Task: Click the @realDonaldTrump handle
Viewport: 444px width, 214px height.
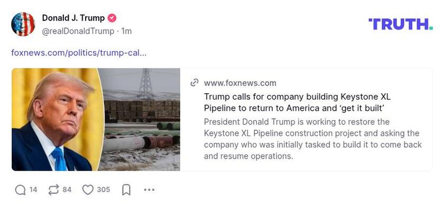Action: [x=78, y=31]
